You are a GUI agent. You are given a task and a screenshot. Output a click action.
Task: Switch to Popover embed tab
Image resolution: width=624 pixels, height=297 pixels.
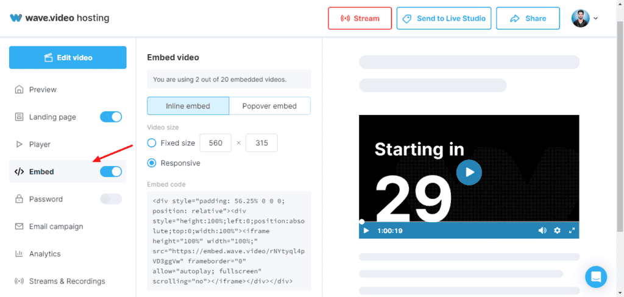[270, 106]
